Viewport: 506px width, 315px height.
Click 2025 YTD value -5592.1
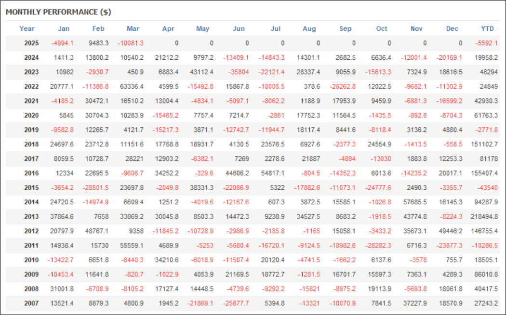tap(487, 43)
